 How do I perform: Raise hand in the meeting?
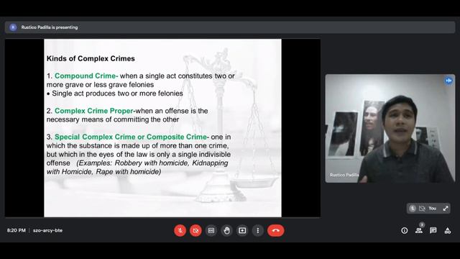(227, 230)
